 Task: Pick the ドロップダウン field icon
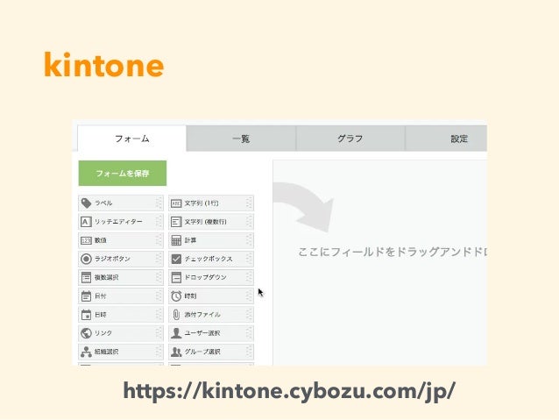tap(176, 277)
